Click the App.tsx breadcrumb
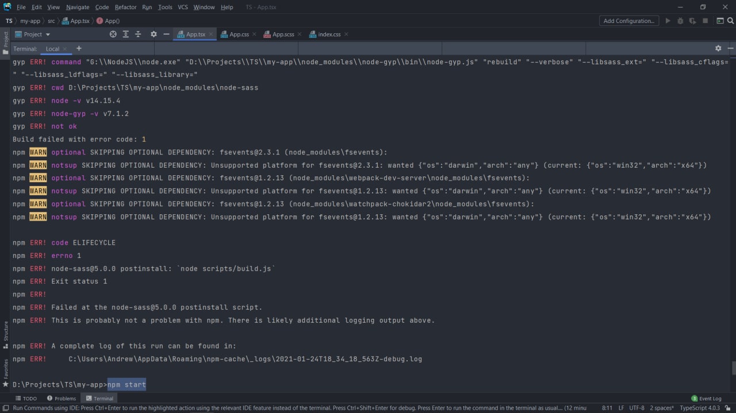 point(76,21)
